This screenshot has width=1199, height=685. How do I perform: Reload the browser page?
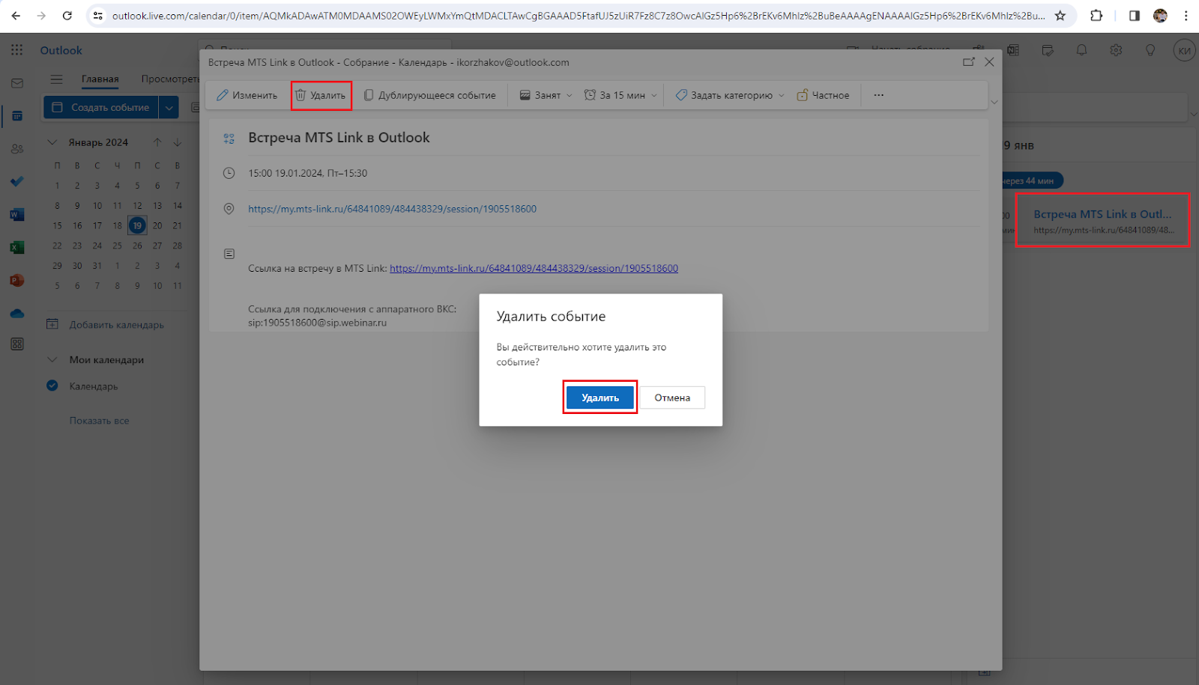pos(67,16)
